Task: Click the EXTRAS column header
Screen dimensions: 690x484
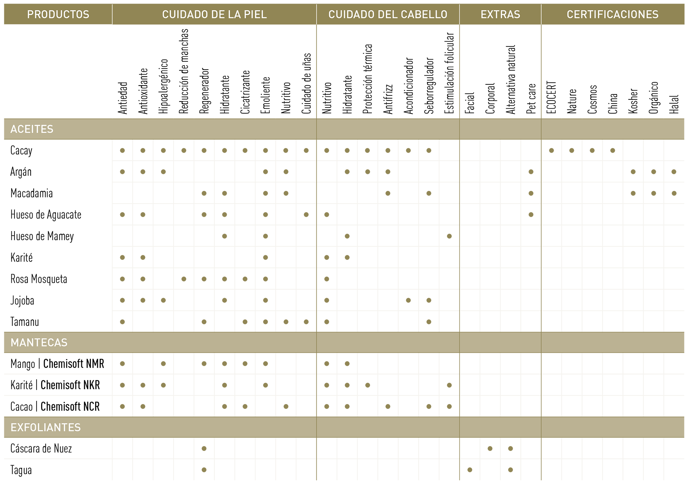Action: 500,14
